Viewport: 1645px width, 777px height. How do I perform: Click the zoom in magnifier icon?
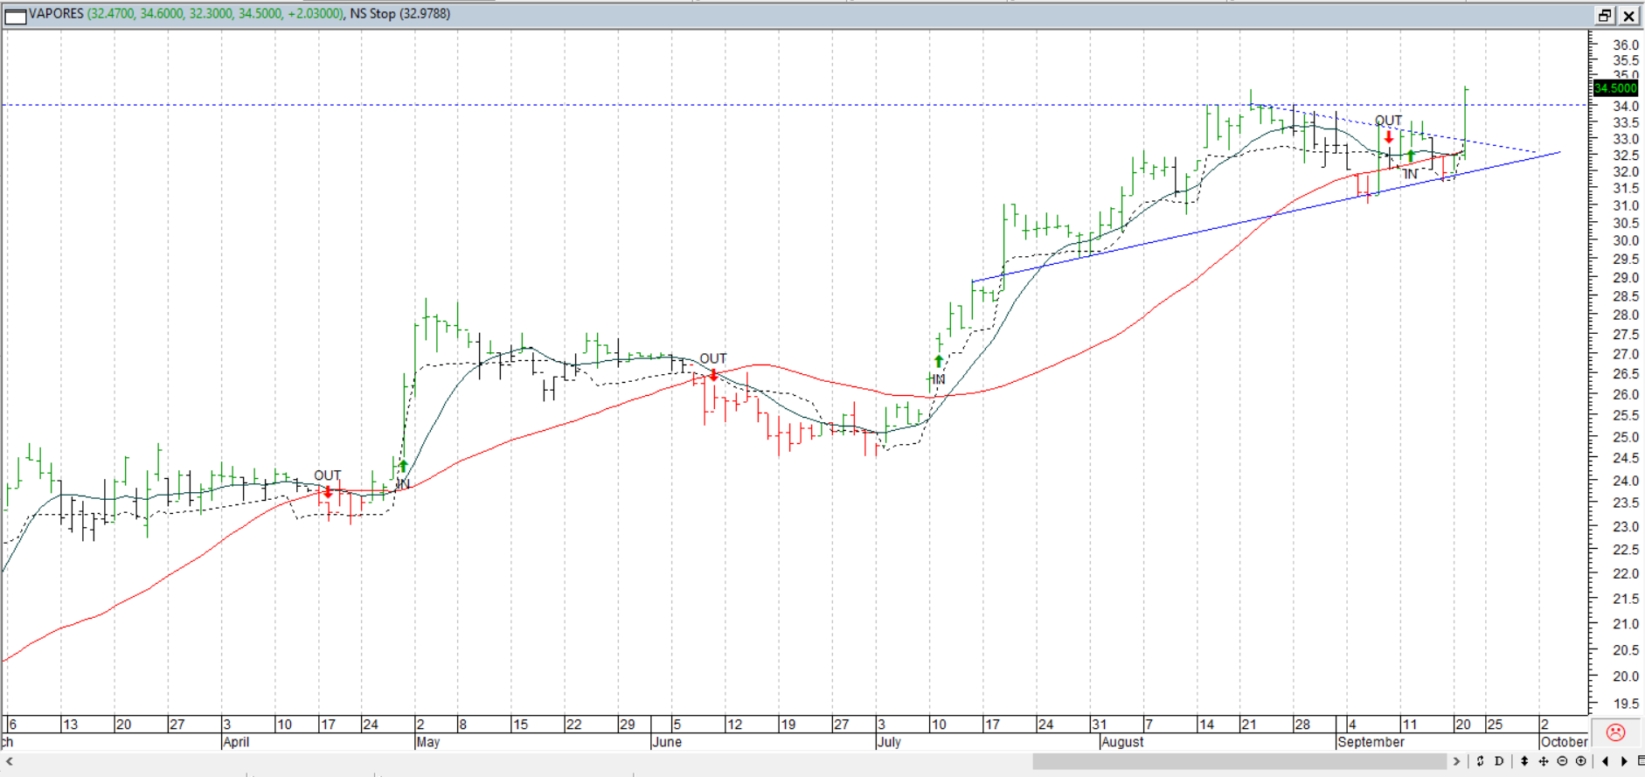point(1581,761)
